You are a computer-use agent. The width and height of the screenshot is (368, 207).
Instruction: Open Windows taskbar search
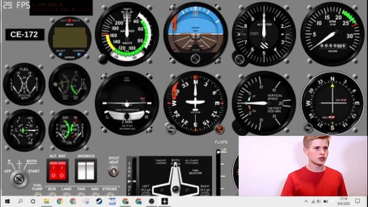[x=20, y=201]
